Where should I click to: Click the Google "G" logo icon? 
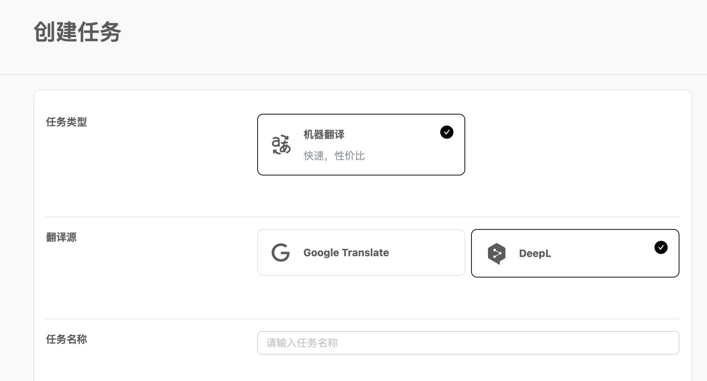coord(280,252)
